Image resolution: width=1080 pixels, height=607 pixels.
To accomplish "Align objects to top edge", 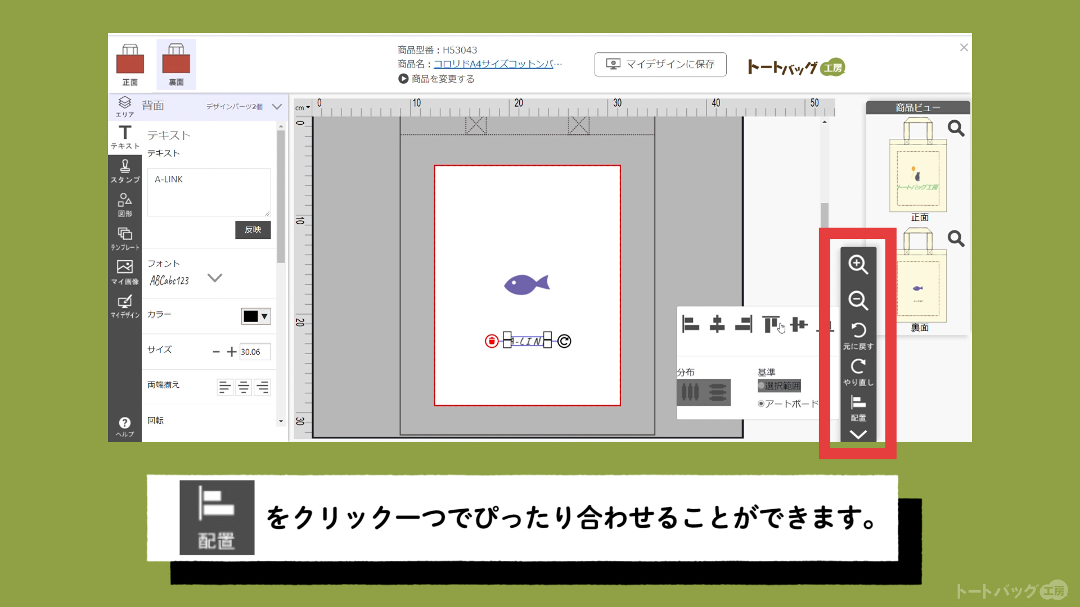I will click(x=771, y=324).
